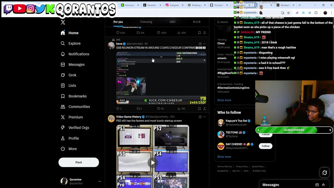Switch to the QMC tab
The height and width of the screenshot is (188, 334).
pos(172,22)
